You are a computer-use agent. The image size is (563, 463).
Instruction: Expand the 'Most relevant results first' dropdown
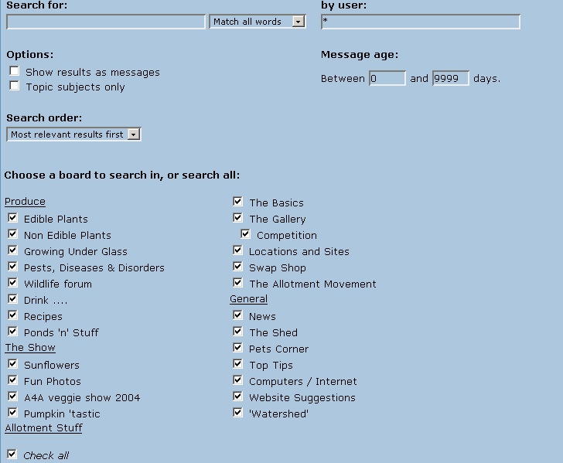(x=133, y=134)
